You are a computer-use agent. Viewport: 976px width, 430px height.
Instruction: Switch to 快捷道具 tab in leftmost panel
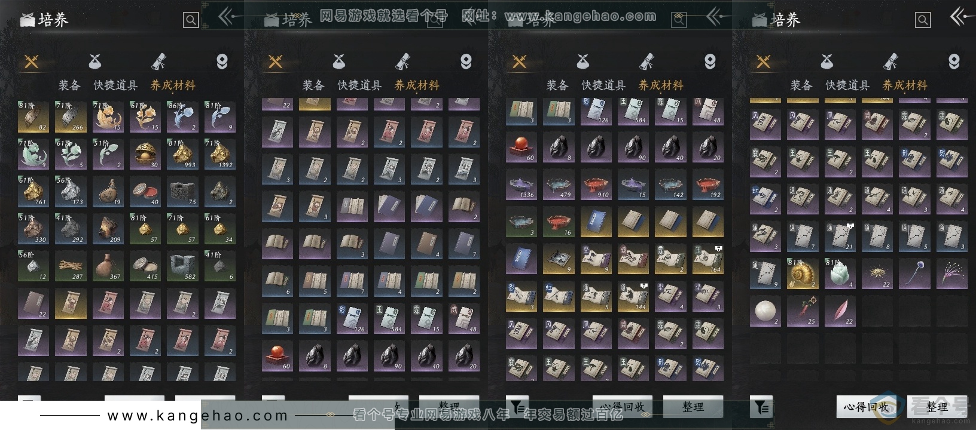coord(115,85)
